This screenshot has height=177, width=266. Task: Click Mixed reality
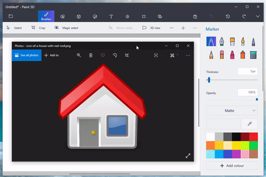[121, 28]
